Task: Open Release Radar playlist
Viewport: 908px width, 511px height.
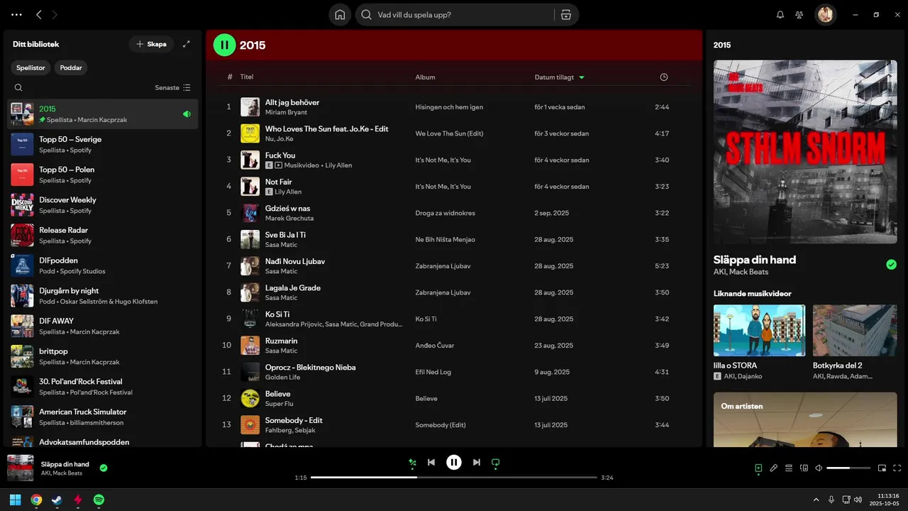Action: [103, 235]
